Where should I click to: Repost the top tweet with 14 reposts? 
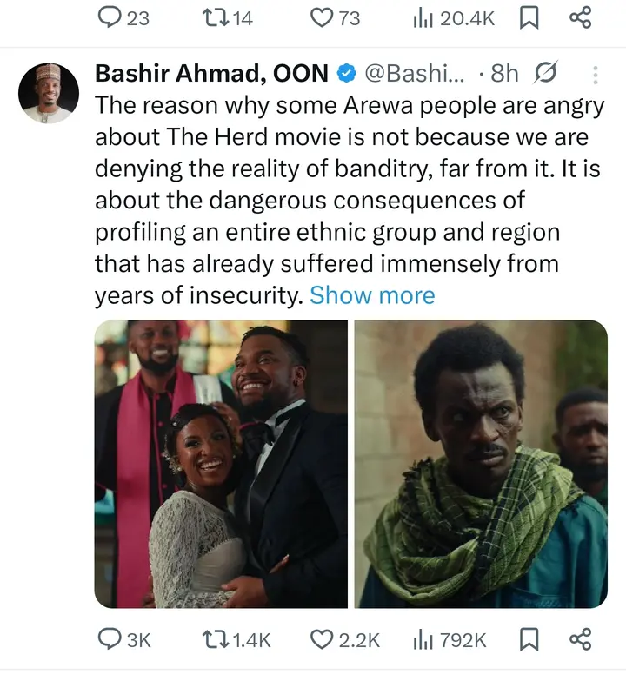[x=212, y=17]
